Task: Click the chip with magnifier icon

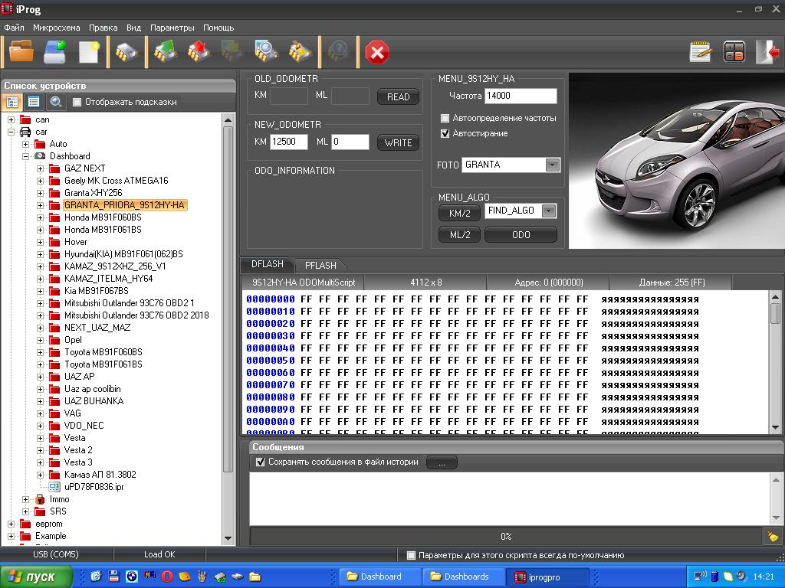Action: [265, 52]
